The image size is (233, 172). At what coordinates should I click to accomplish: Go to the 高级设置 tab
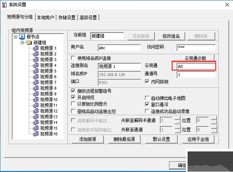[x=88, y=17]
